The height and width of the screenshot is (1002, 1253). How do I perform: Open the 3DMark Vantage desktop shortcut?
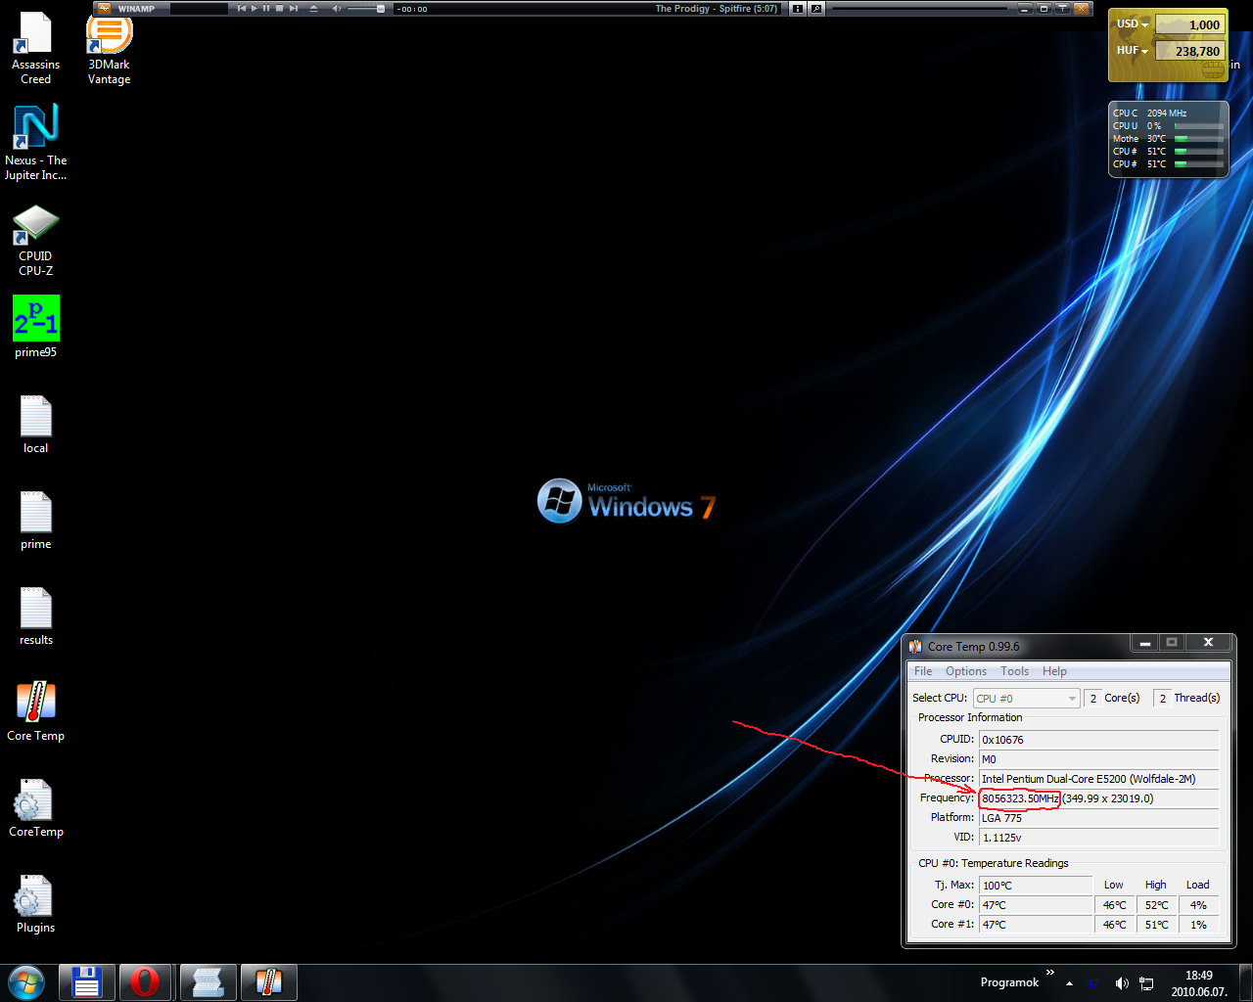[x=109, y=49]
